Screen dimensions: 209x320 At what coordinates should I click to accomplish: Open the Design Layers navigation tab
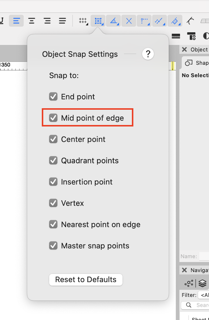[203, 283]
